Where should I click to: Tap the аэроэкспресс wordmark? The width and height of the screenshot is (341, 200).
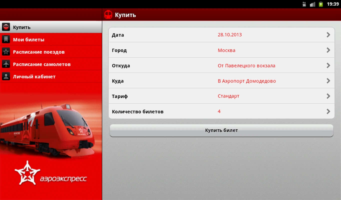coord(63,179)
